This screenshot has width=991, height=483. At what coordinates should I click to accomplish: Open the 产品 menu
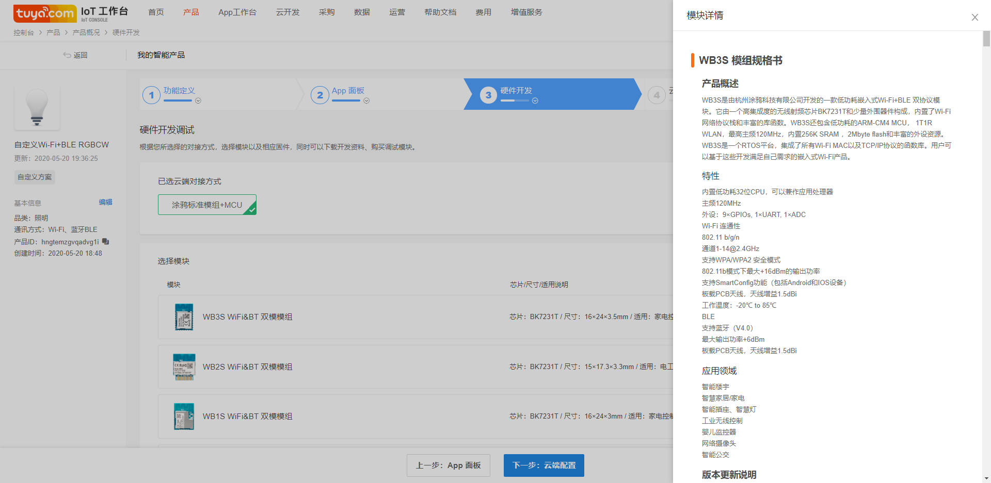(x=191, y=12)
